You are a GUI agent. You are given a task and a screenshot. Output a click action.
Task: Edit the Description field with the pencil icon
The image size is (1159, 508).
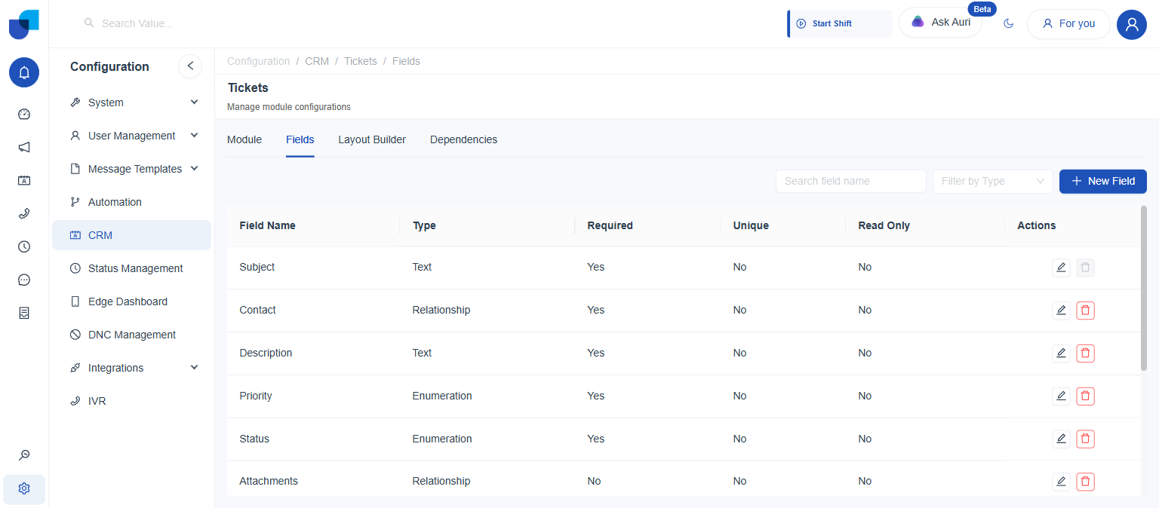click(1061, 353)
